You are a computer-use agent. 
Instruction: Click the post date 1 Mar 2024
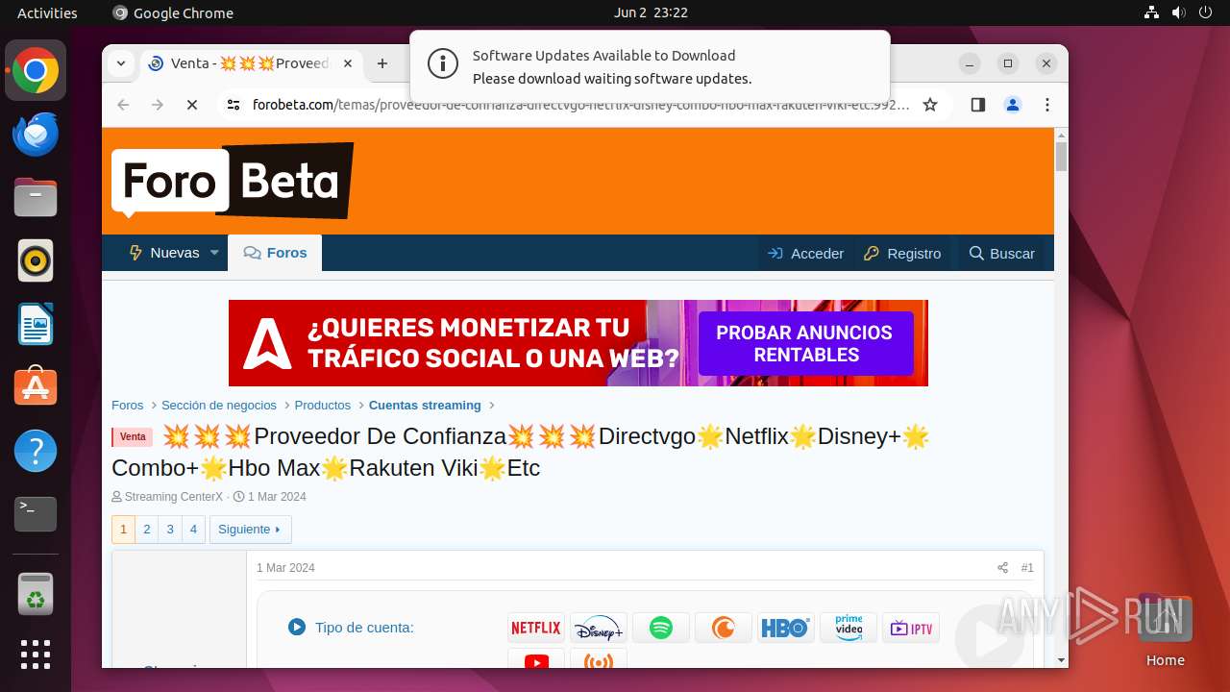285,568
